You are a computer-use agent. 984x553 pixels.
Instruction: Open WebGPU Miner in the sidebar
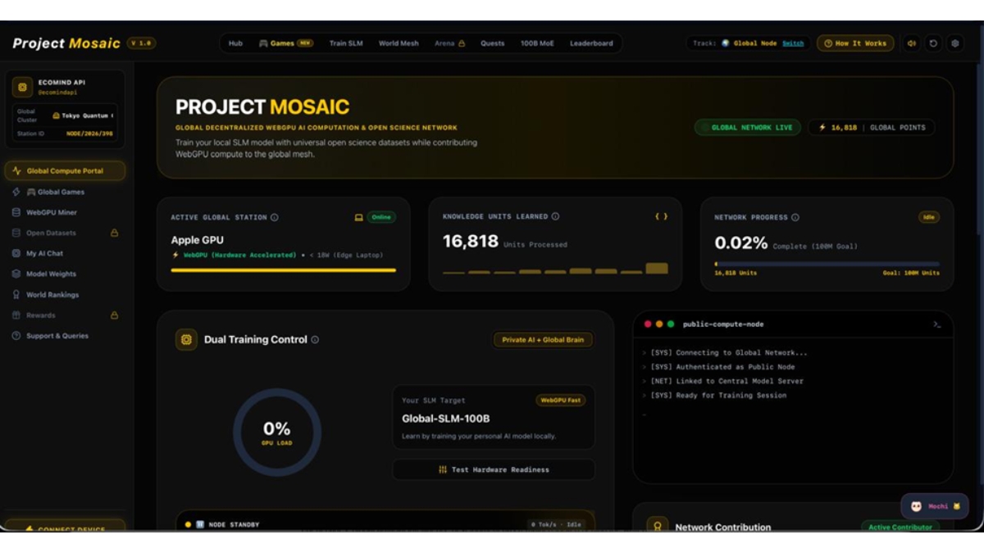pyautogui.click(x=65, y=212)
